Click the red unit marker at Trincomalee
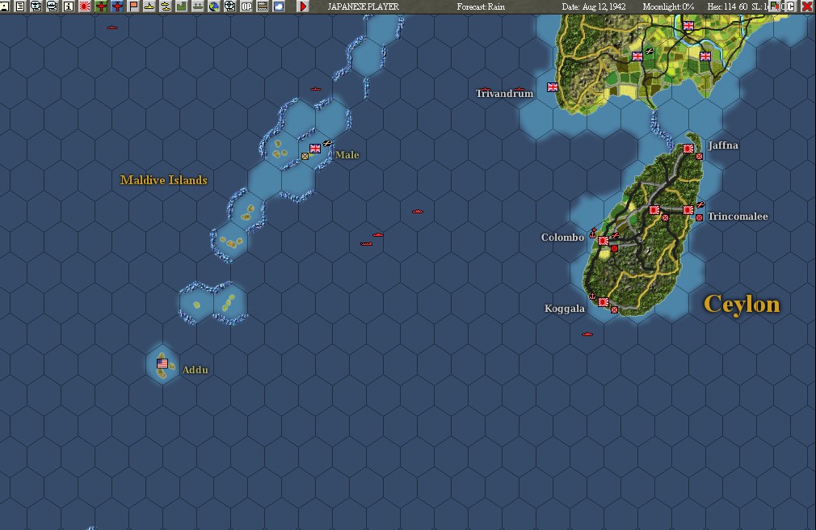Image resolution: width=816 pixels, height=530 pixels. 700,217
